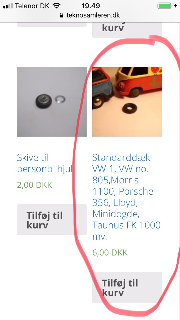The height and width of the screenshot is (320, 180).
Task: Open the Standarddæk VW 1 product link
Action: pyautogui.click(x=126, y=197)
